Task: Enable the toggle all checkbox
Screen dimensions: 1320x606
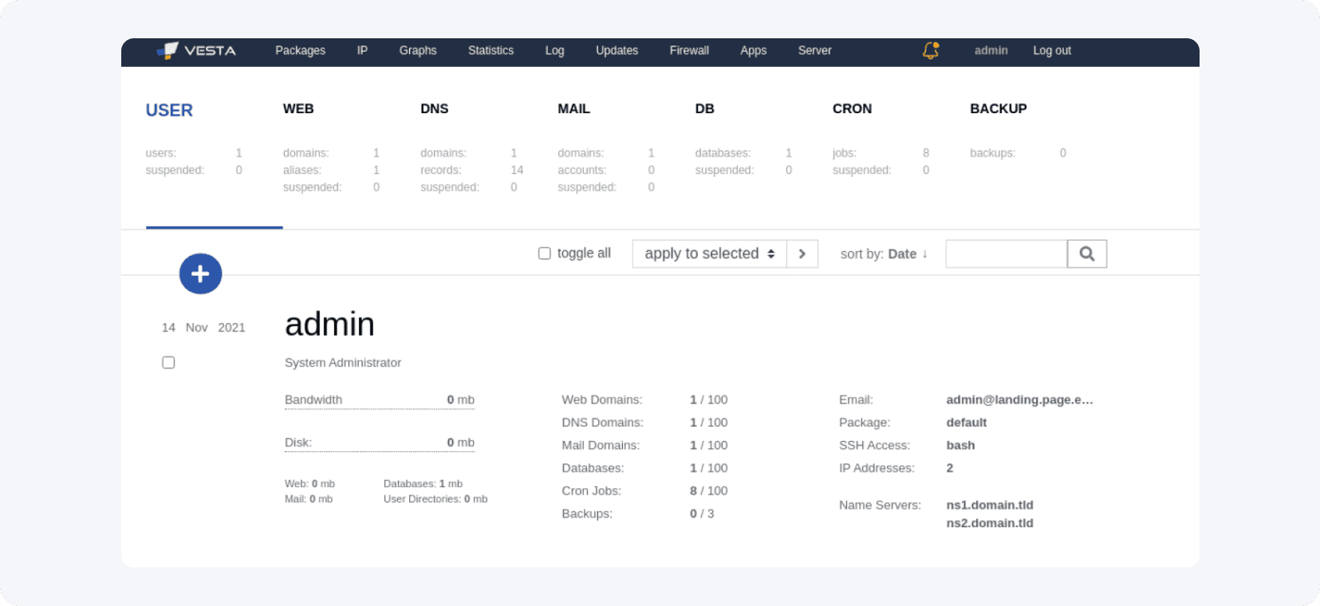Action: click(545, 254)
